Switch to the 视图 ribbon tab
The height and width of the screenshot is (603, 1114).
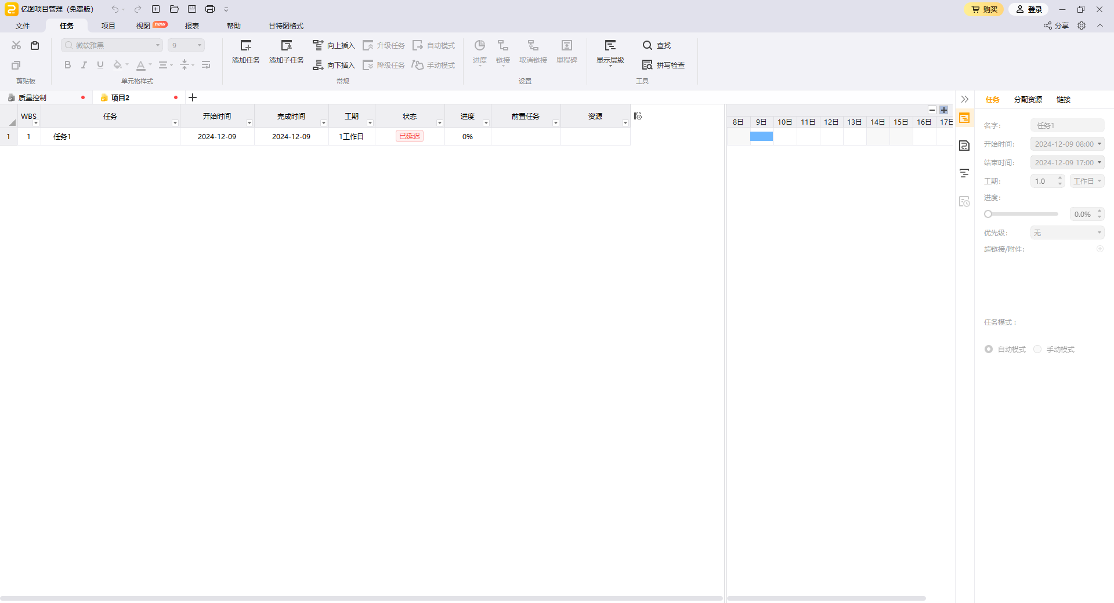coord(143,26)
